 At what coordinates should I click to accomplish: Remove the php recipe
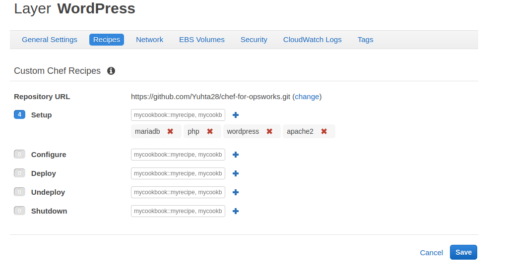tap(210, 131)
